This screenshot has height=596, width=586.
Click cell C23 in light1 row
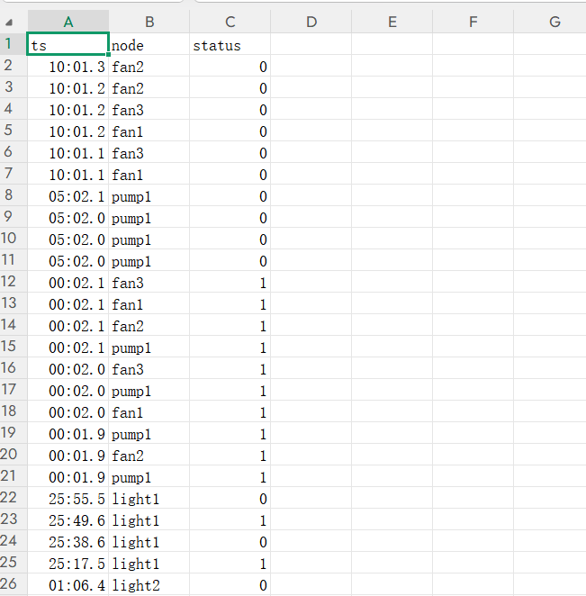tap(230, 520)
